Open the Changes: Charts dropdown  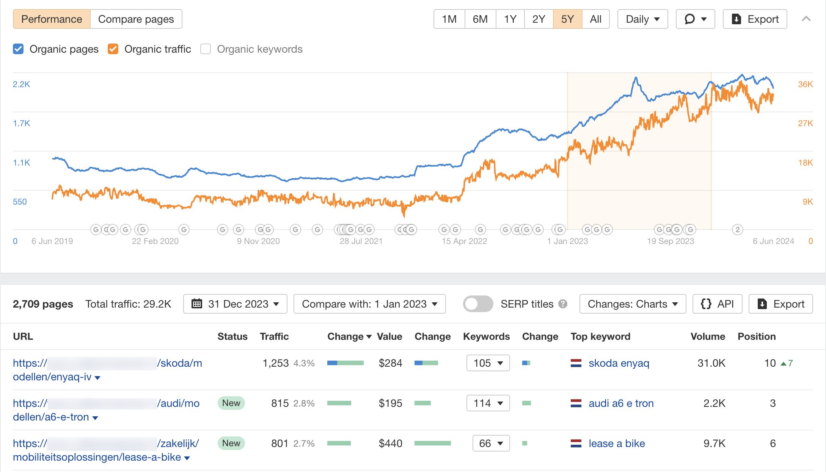(x=632, y=304)
